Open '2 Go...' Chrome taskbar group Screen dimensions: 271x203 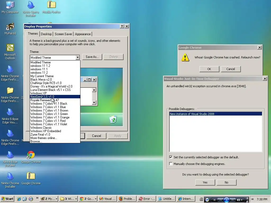88,199
